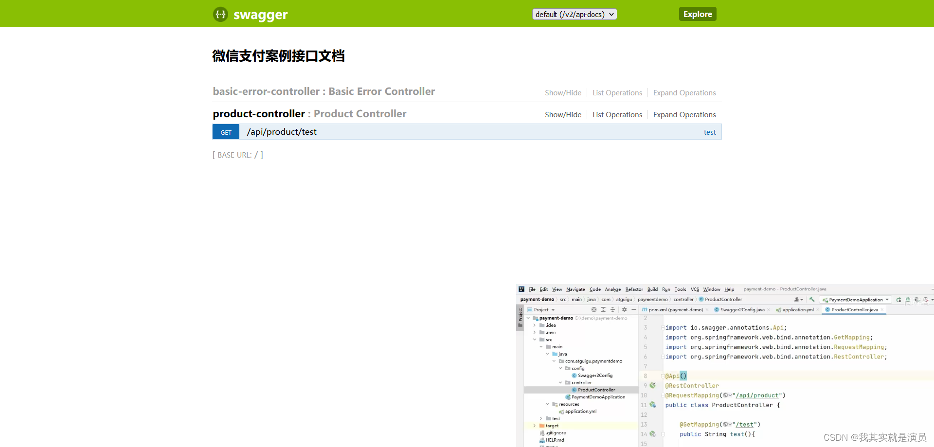Viewport: 934px width, 447px height.
Task: Collapse the payment-demo root node
Action: click(528, 318)
